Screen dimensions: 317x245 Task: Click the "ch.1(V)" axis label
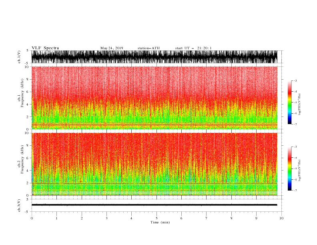[19, 57]
